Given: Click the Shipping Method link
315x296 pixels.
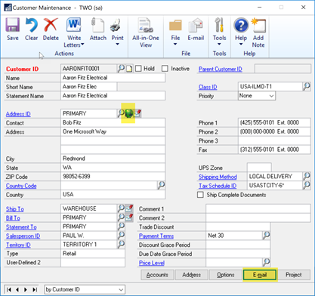Looking at the screenshot, I should [x=218, y=177].
